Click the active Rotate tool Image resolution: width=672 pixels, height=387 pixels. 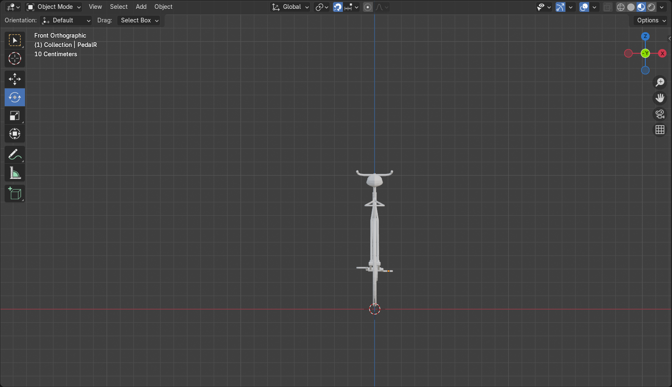pyautogui.click(x=15, y=97)
